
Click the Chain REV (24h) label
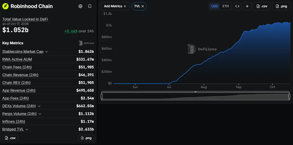16,83
